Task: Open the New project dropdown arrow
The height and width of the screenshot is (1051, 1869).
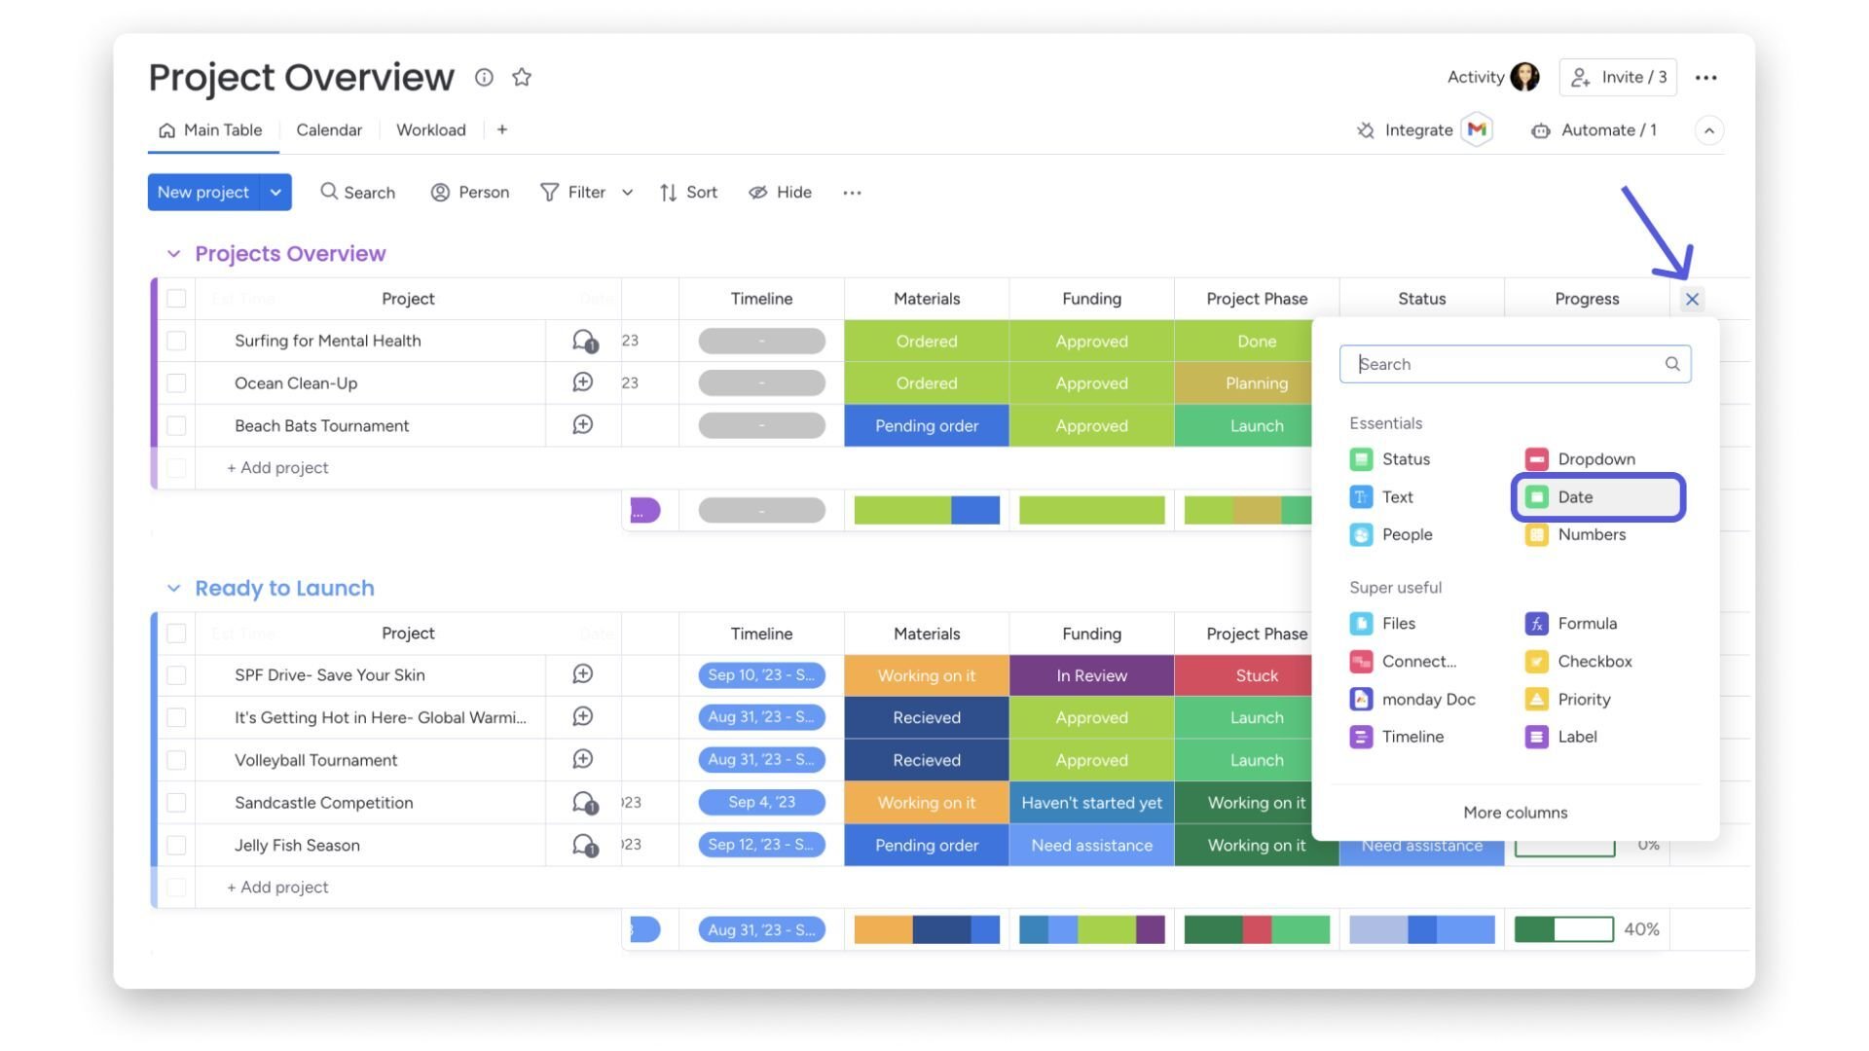Action: (275, 193)
